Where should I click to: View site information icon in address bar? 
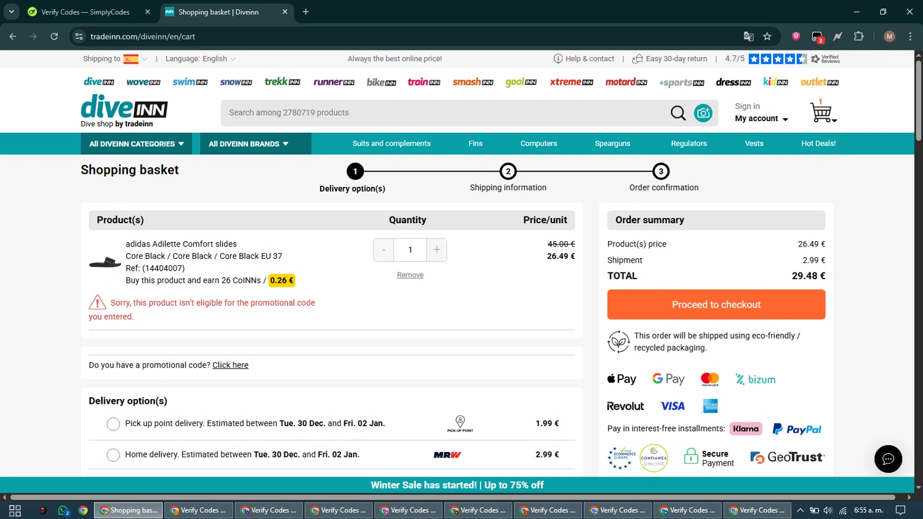coord(79,36)
